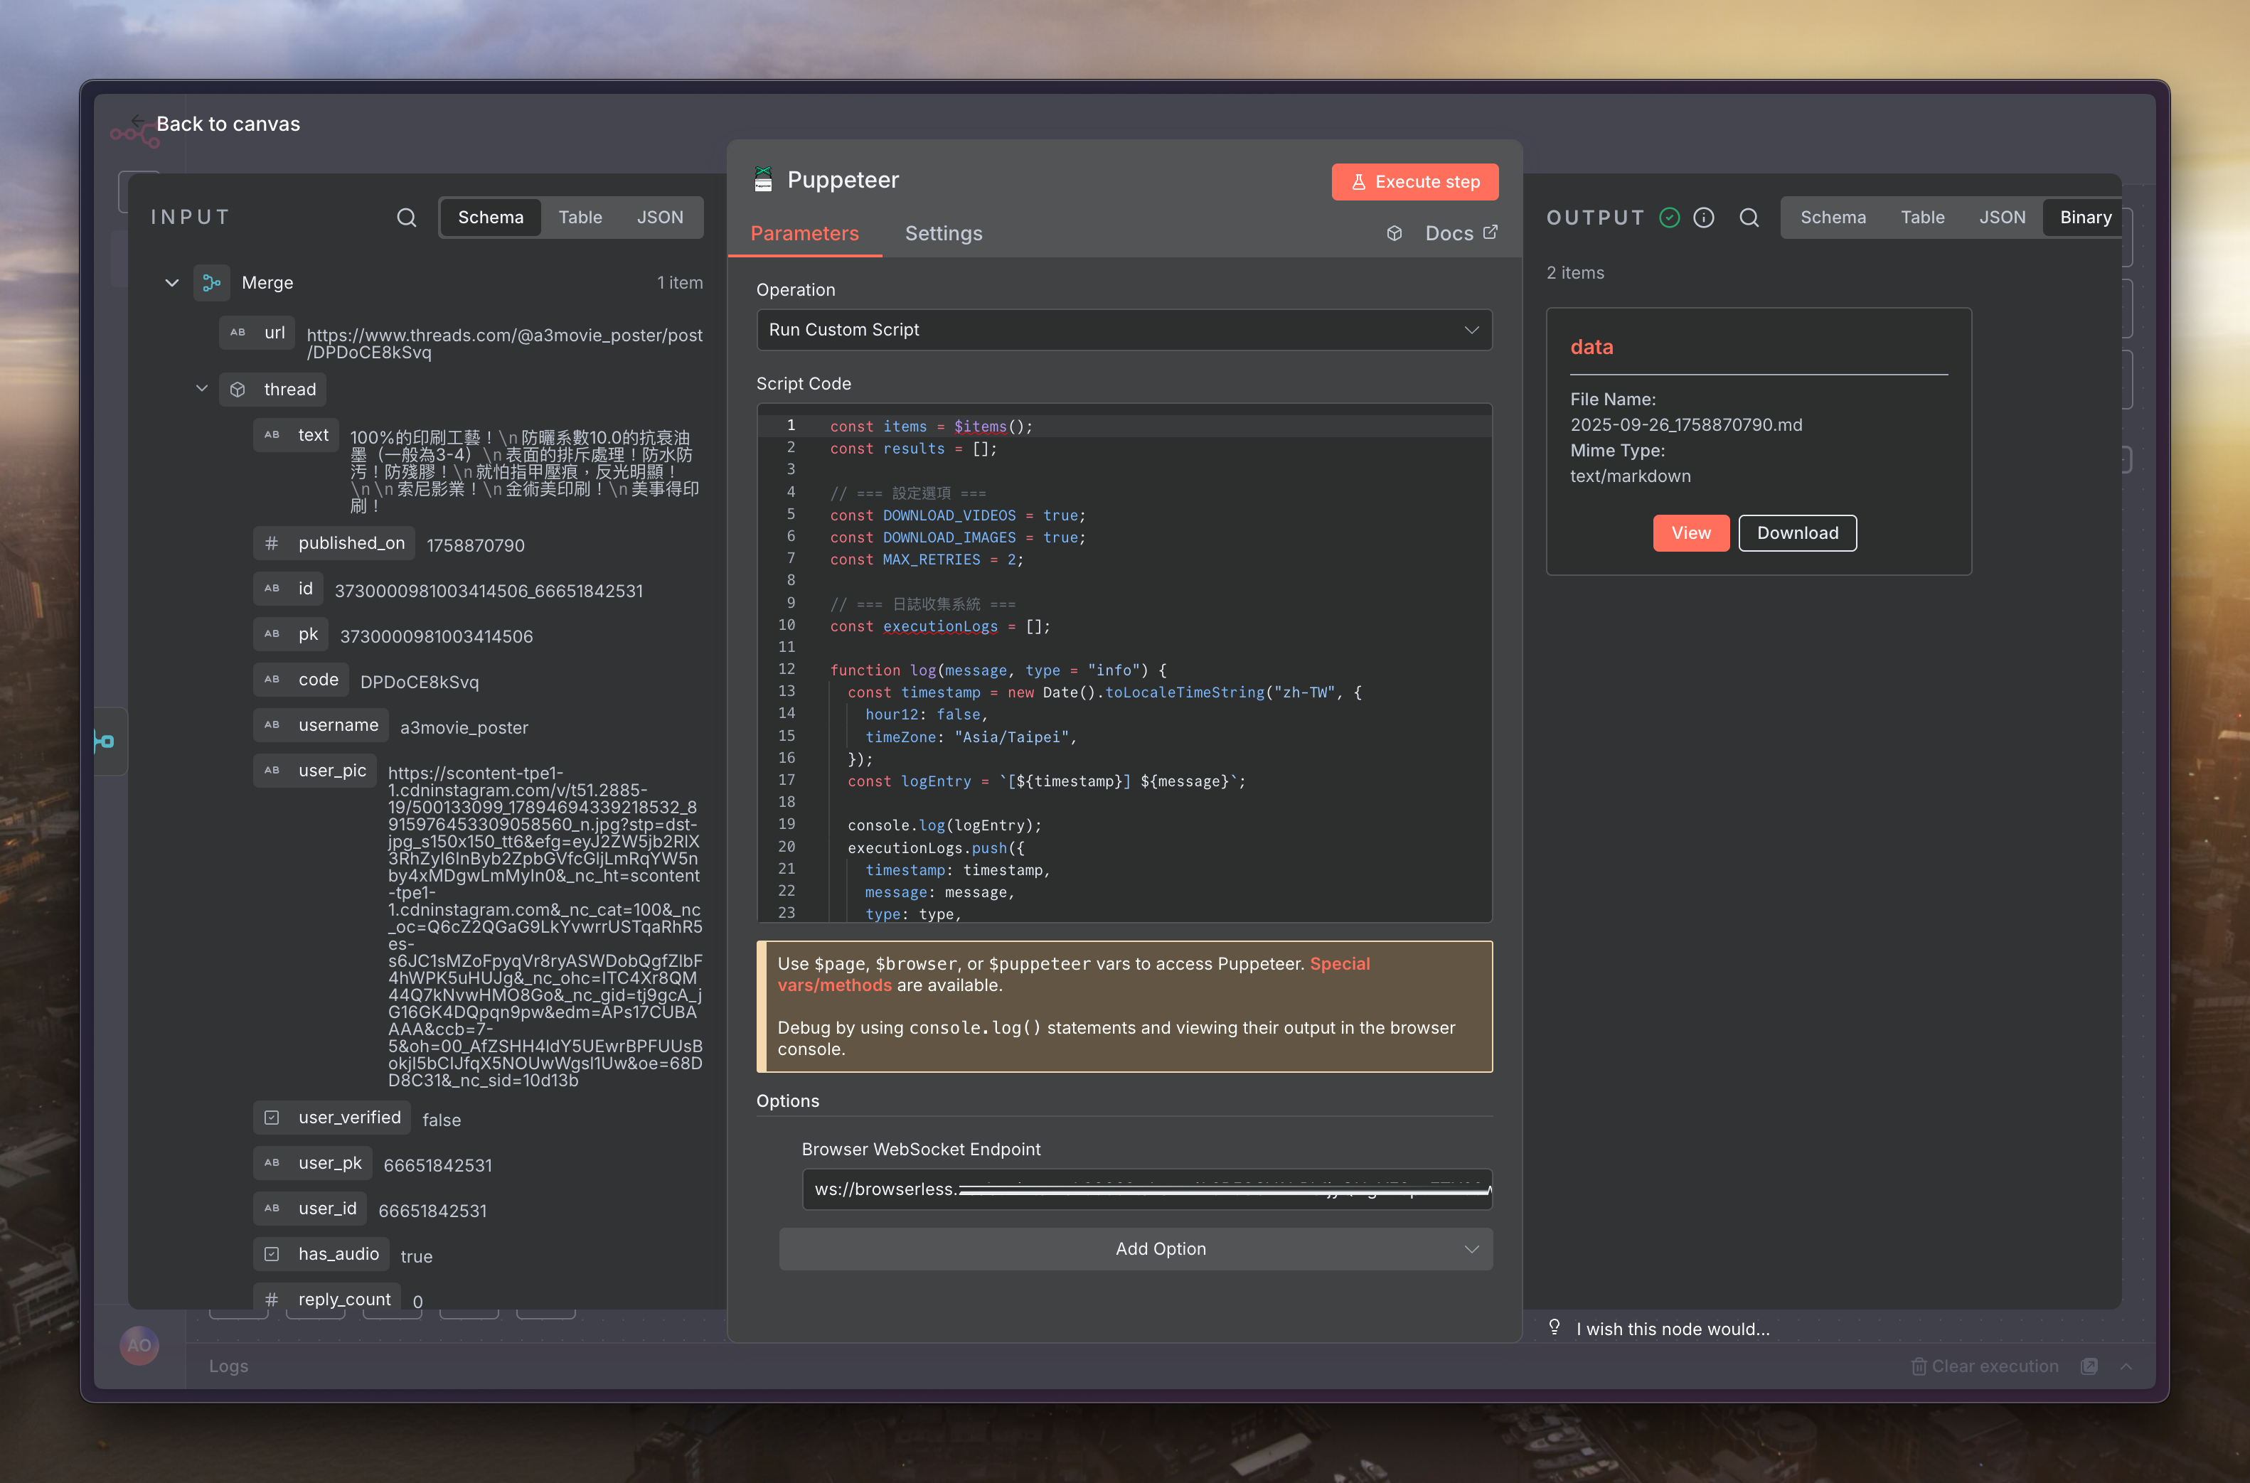Image resolution: width=2250 pixels, height=1483 pixels.
Task: Open the Run Custom Script operation dropdown
Action: point(1124,330)
